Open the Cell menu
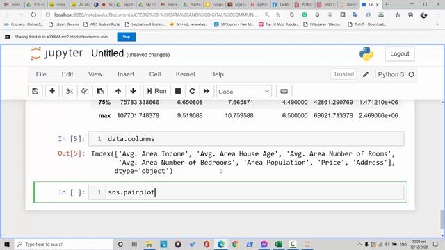The height and width of the screenshot is (250, 445). tap(155, 74)
